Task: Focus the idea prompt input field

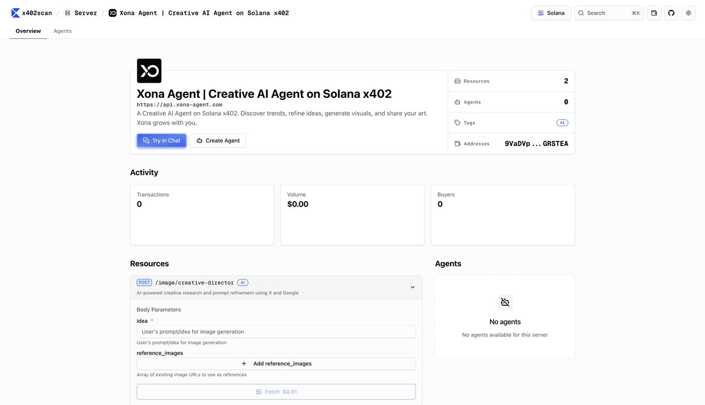Action: [276, 332]
